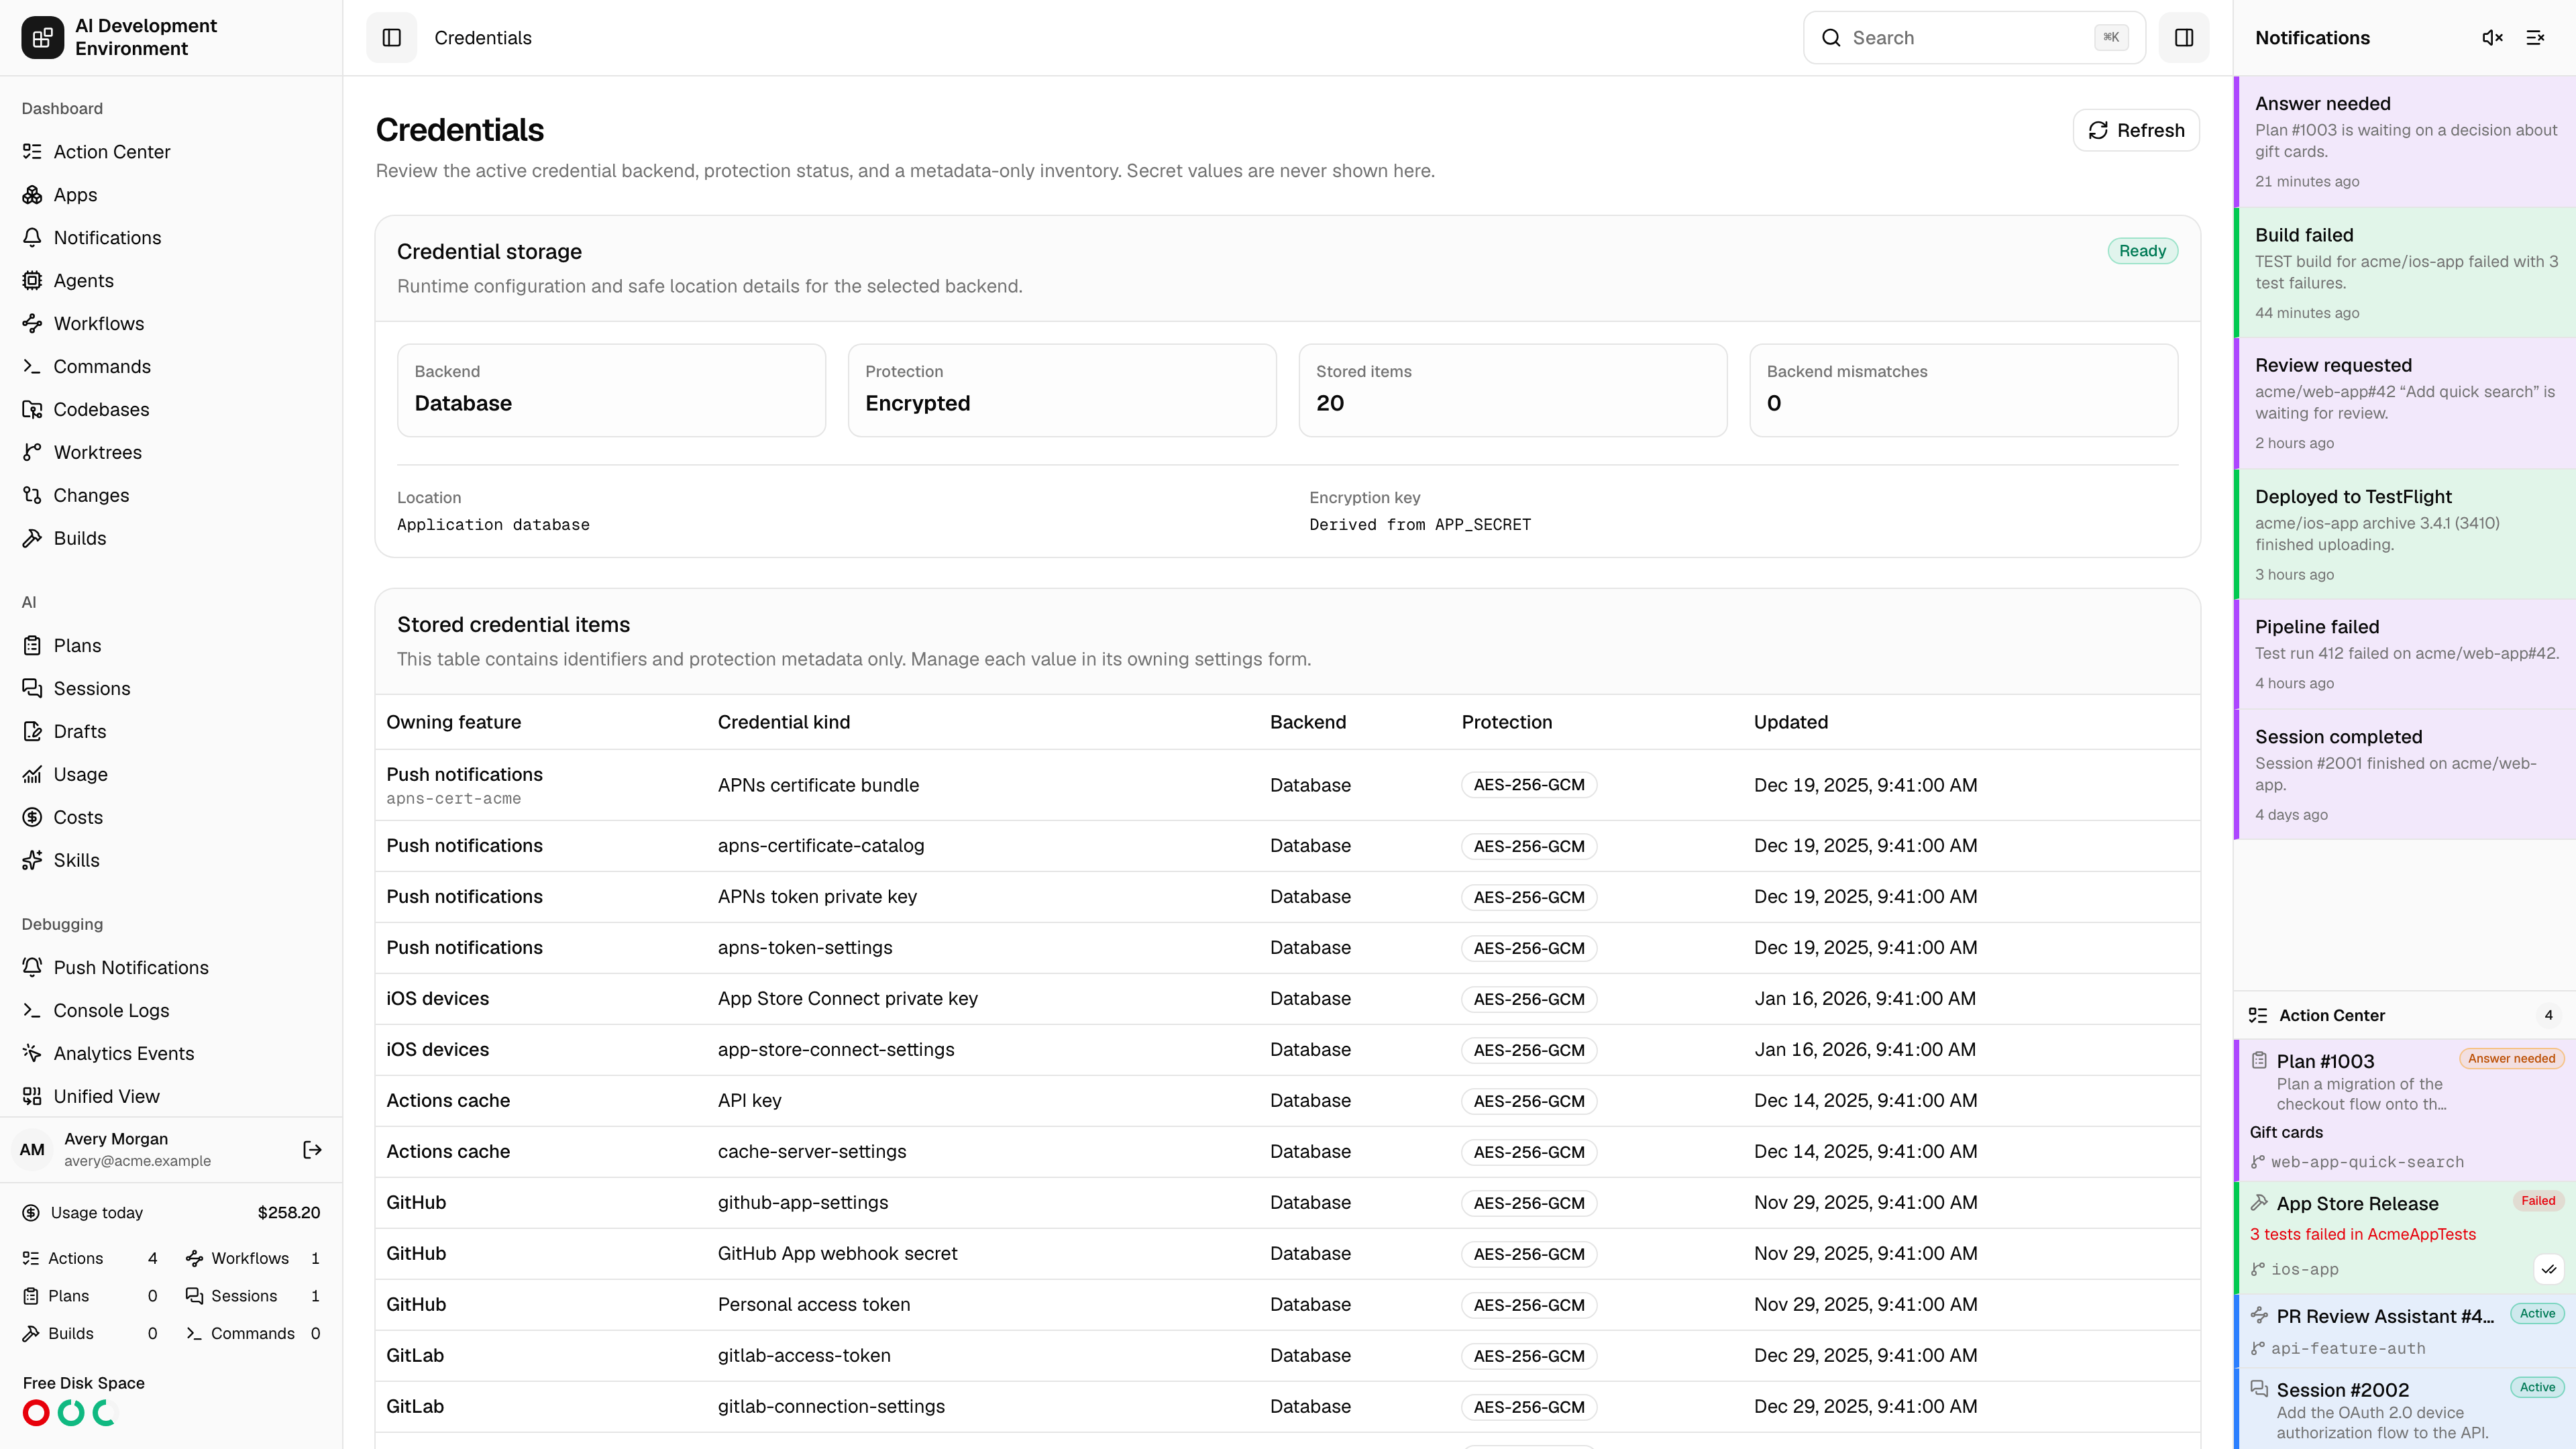Click the Push Notifications bell icon
Screen dimensions: 2576x1449
tap(32, 968)
